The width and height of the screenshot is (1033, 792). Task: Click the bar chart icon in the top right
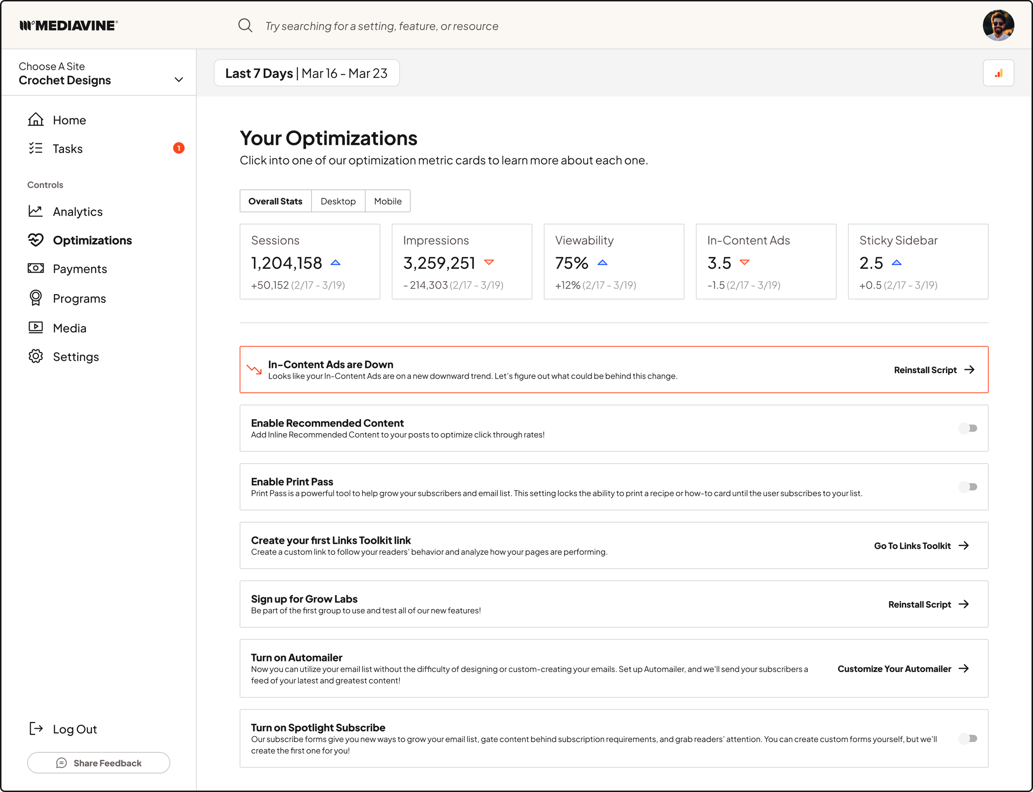(998, 73)
